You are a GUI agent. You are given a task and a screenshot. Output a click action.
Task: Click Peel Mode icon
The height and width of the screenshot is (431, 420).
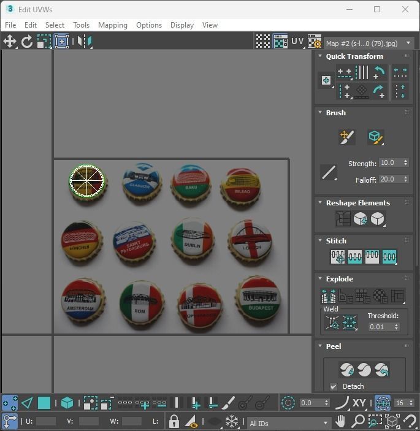click(x=364, y=370)
